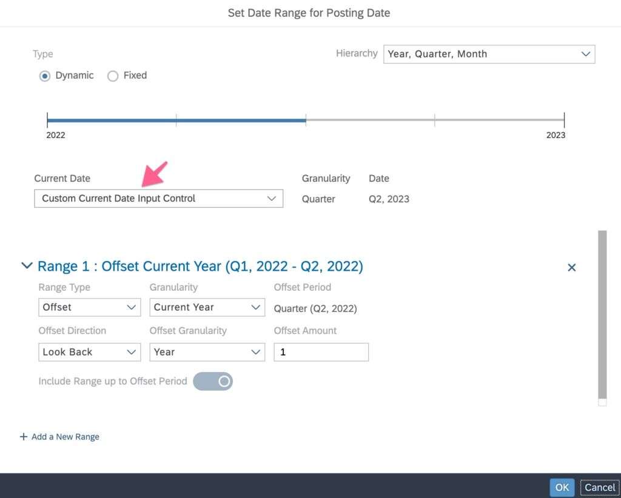Click the vertical scrollbar of ranges list
Image resolution: width=621 pixels, height=498 pixels.
602,314
